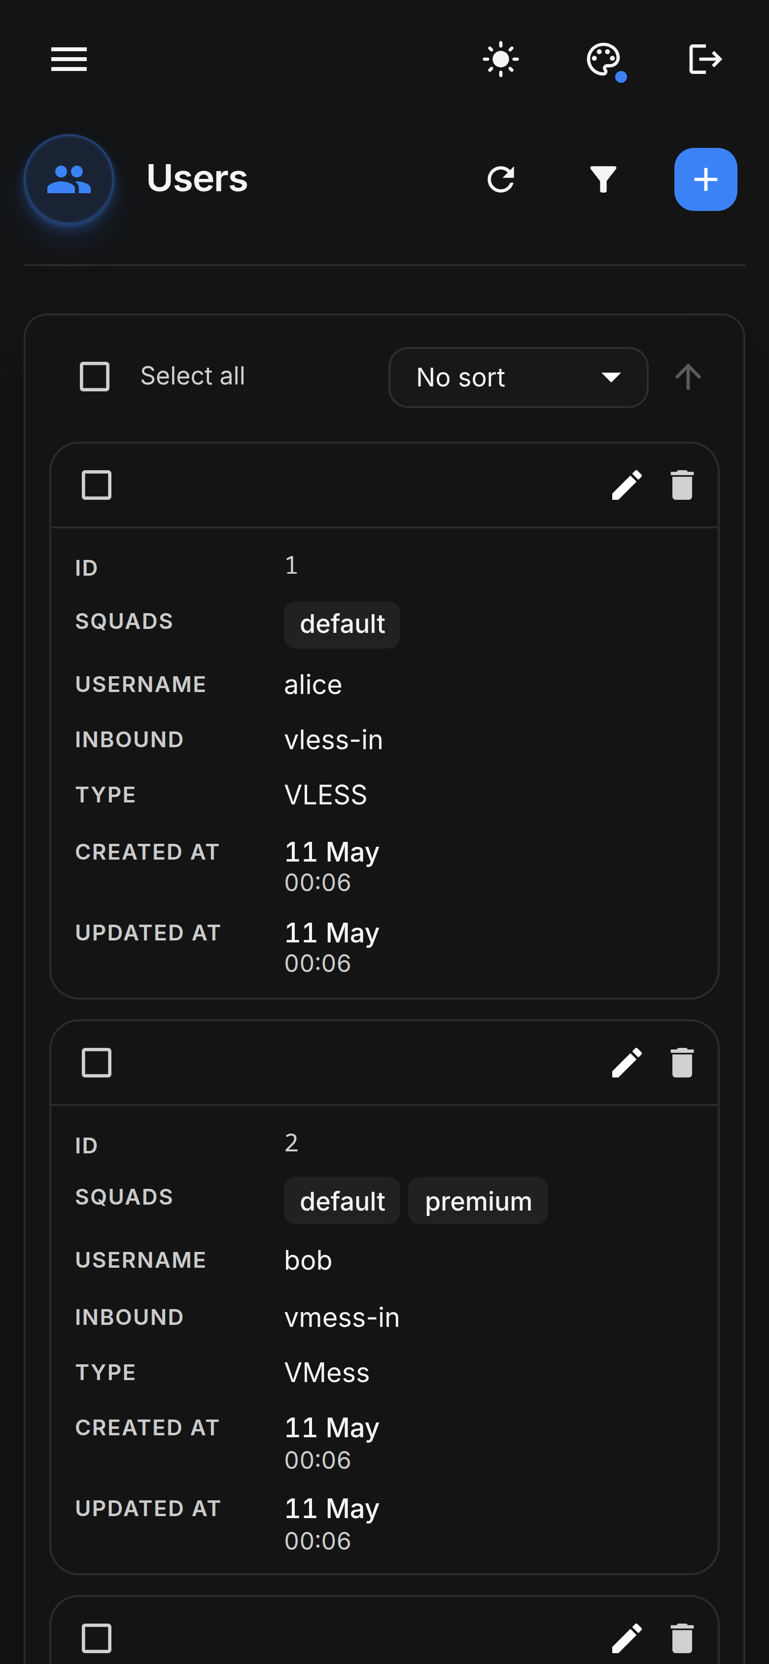Open the hamburger navigation menu
Screen dimensions: 769x1664
[x=69, y=60]
